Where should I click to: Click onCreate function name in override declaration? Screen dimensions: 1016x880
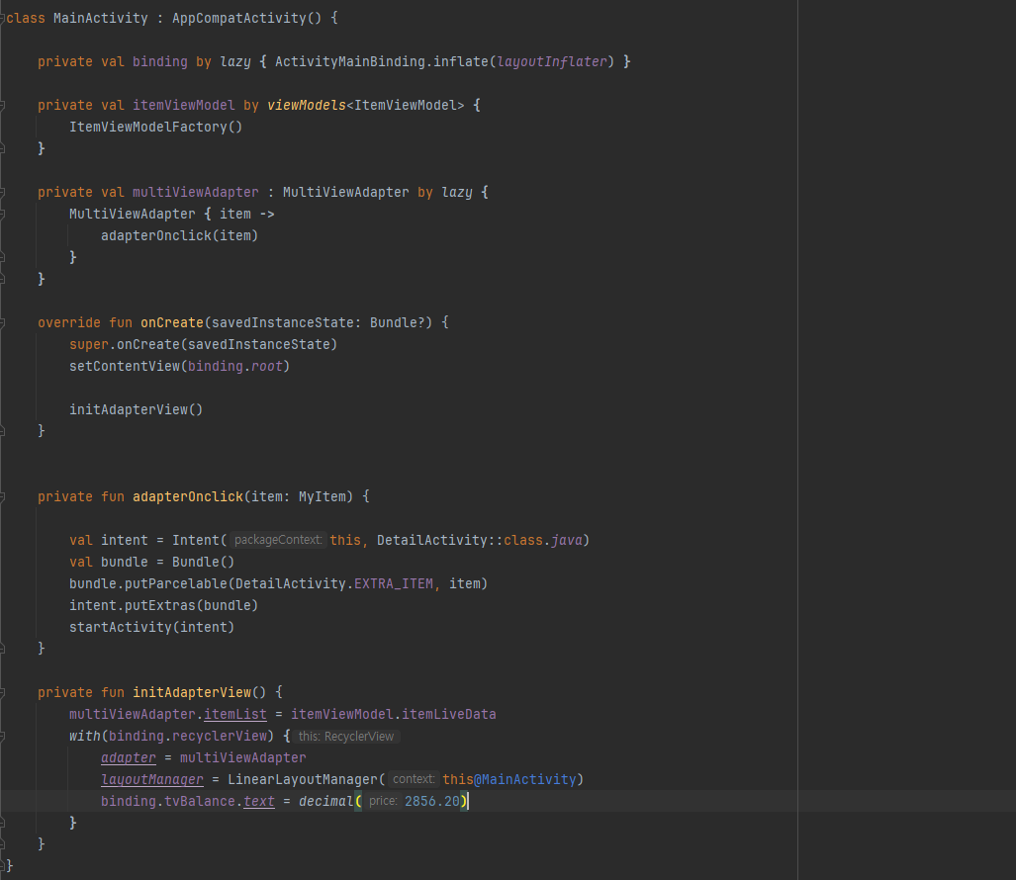click(x=172, y=322)
